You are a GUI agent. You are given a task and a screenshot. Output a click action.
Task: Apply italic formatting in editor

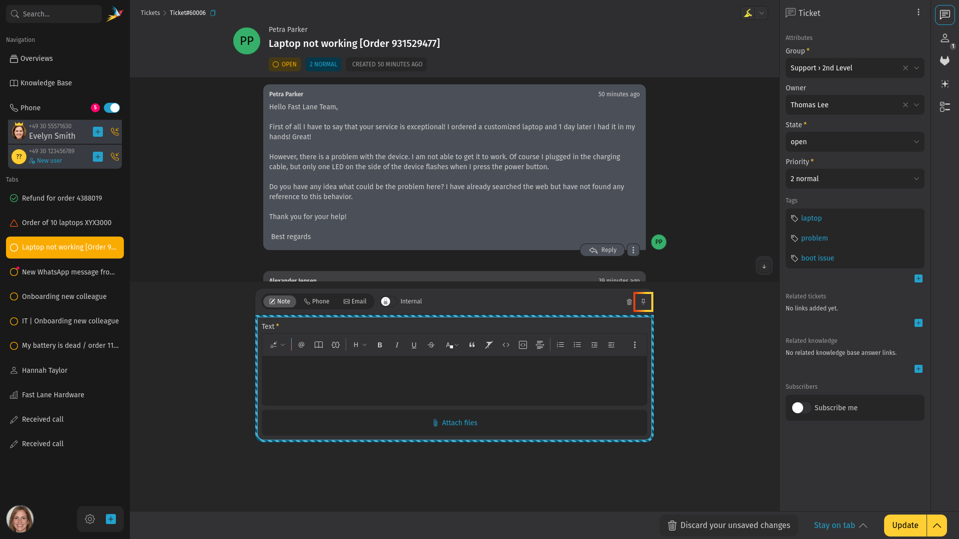pyautogui.click(x=397, y=345)
